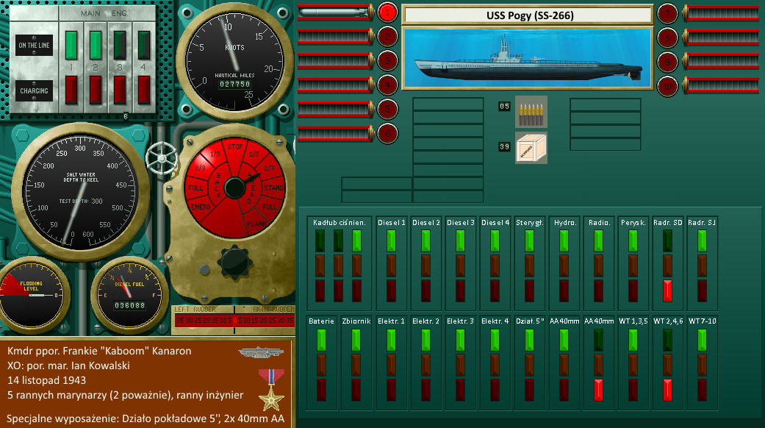Image resolution: width=765 pixels, height=428 pixels.
Task: Select FLANK on the engine telegraph
Action: 256,224
